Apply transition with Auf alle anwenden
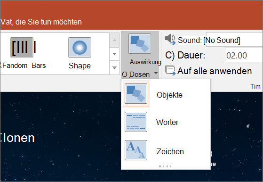This screenshot has height=182, width=263. click(208, 71)
